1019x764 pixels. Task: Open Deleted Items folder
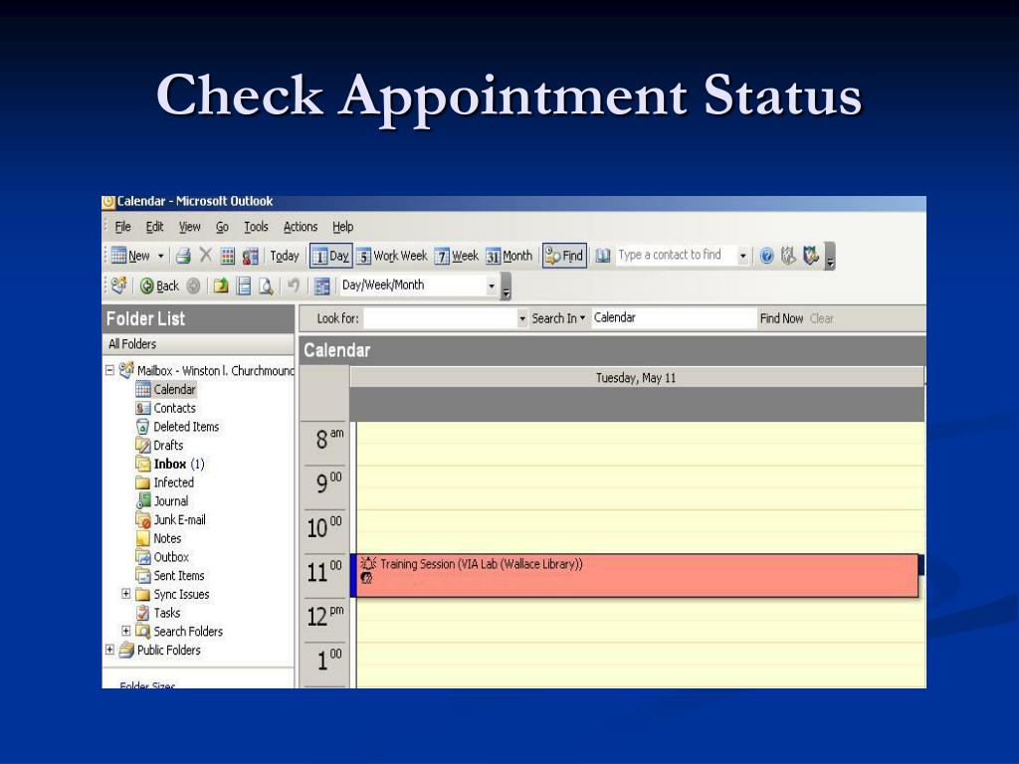coord(178,427)
